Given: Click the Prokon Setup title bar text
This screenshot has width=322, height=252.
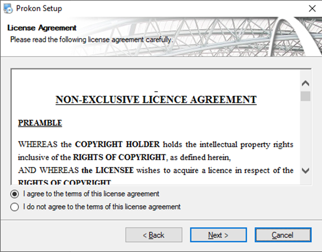Looking at the screenshot, I should tap(39, 8).
